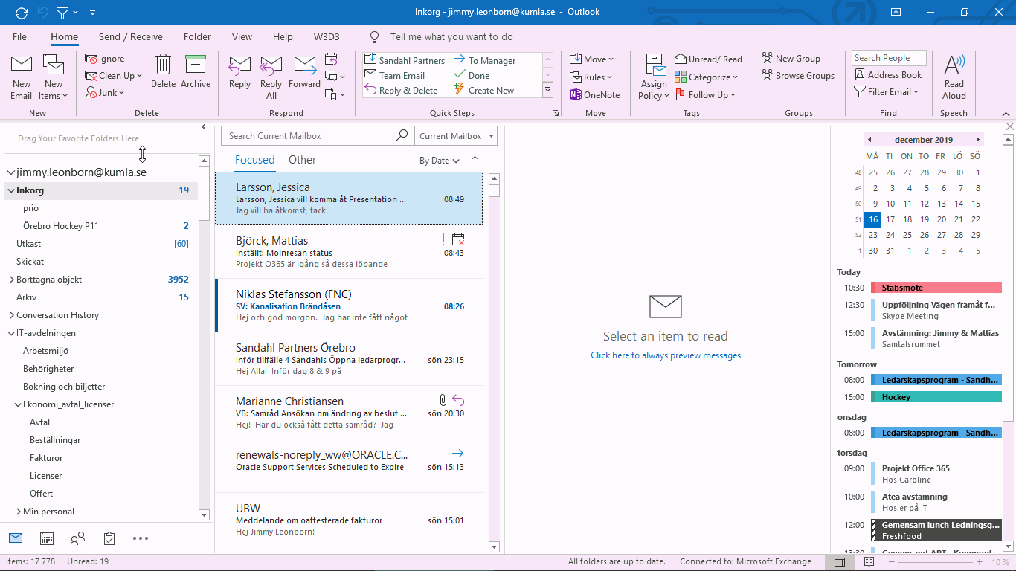Viewport: 1016px width, 571px height.
Task: Open the New Items menu
Action: 54,77
